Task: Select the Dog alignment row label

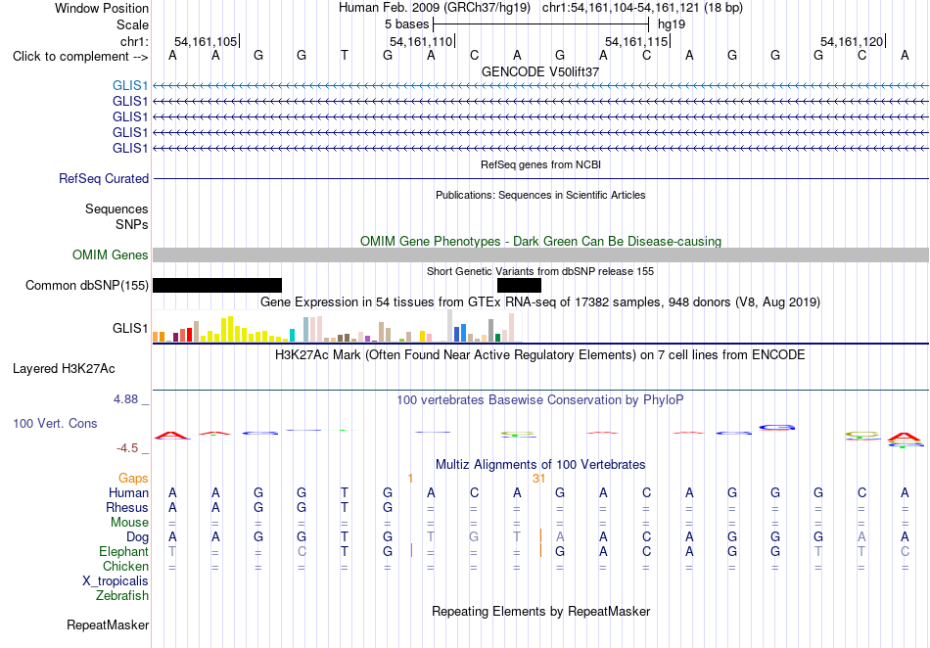Action: [138, 537]
